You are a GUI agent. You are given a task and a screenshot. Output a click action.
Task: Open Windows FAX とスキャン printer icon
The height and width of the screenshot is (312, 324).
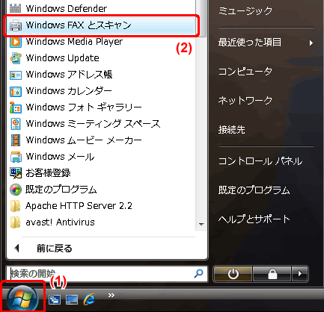point(16,25)
